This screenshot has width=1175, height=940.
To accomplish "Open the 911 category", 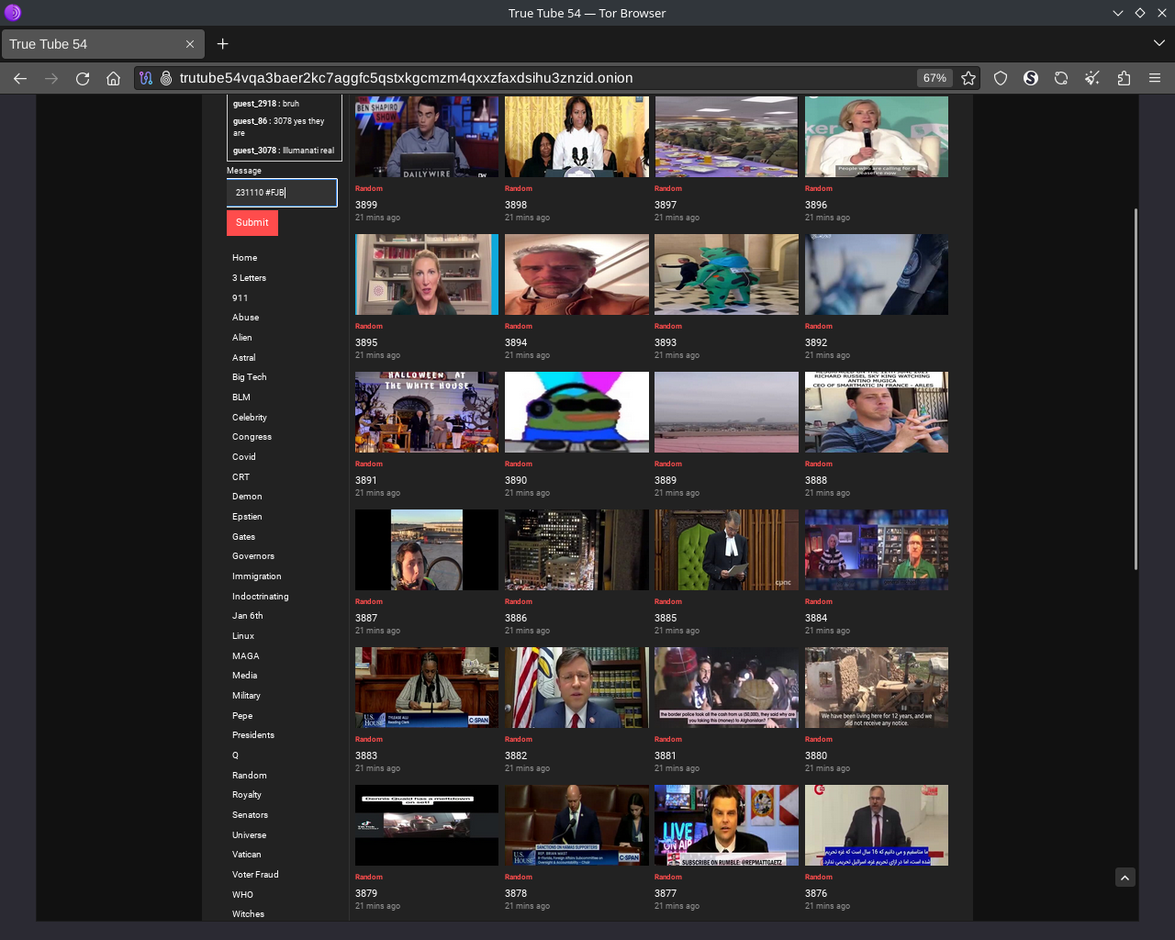I will tap(240, 298).
